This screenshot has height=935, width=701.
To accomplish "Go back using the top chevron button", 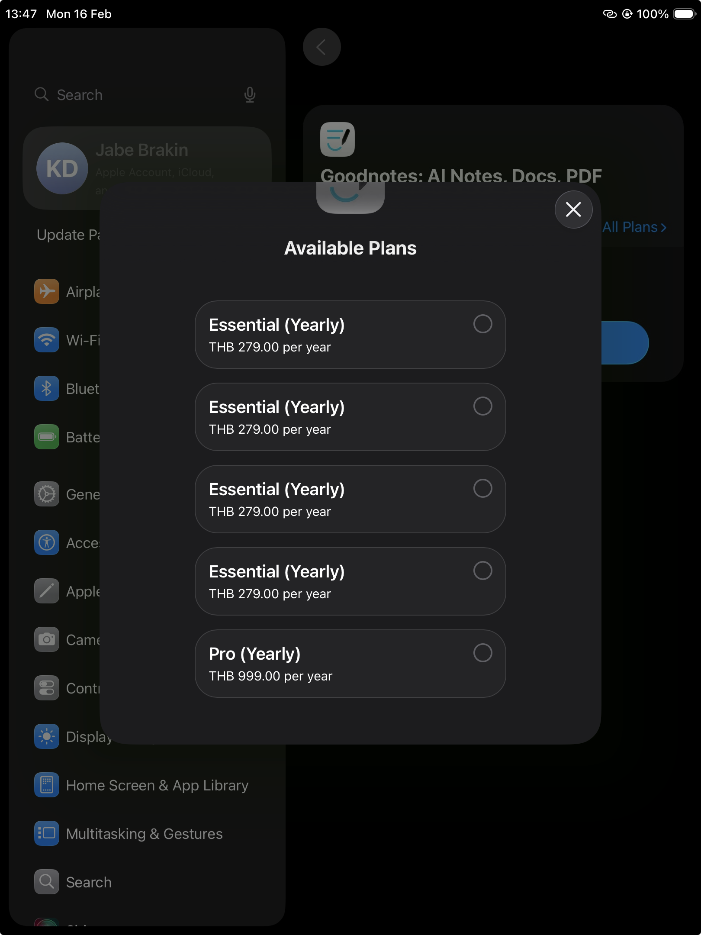I will [x=322, y=47].
